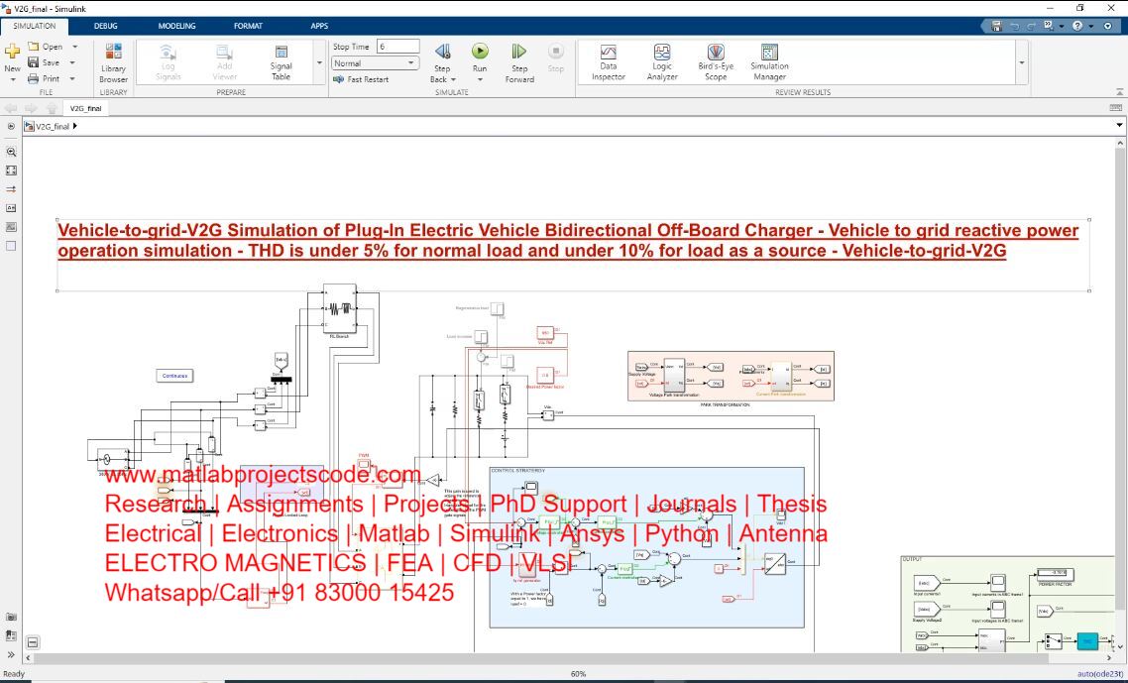Viewport: 1128px width, 683px height.
Task: Click the Stop Time input field
Action: click(x=397, y=46)
